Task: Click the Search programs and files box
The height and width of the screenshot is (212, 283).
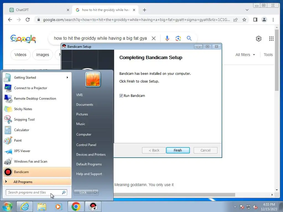Action: click(36, 192)
